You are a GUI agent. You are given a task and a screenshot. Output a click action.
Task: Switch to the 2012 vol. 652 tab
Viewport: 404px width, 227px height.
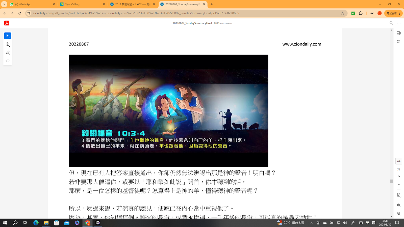click(133, 4)
